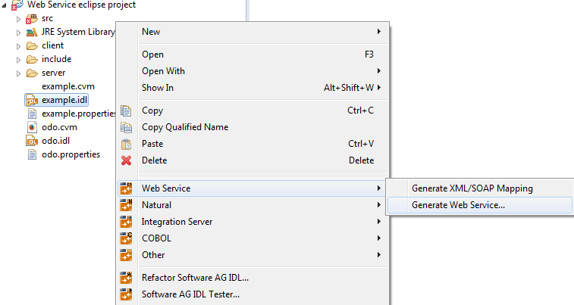Click the client folder icon
This screenshot has height=305, width=574.
coord(32,45)
